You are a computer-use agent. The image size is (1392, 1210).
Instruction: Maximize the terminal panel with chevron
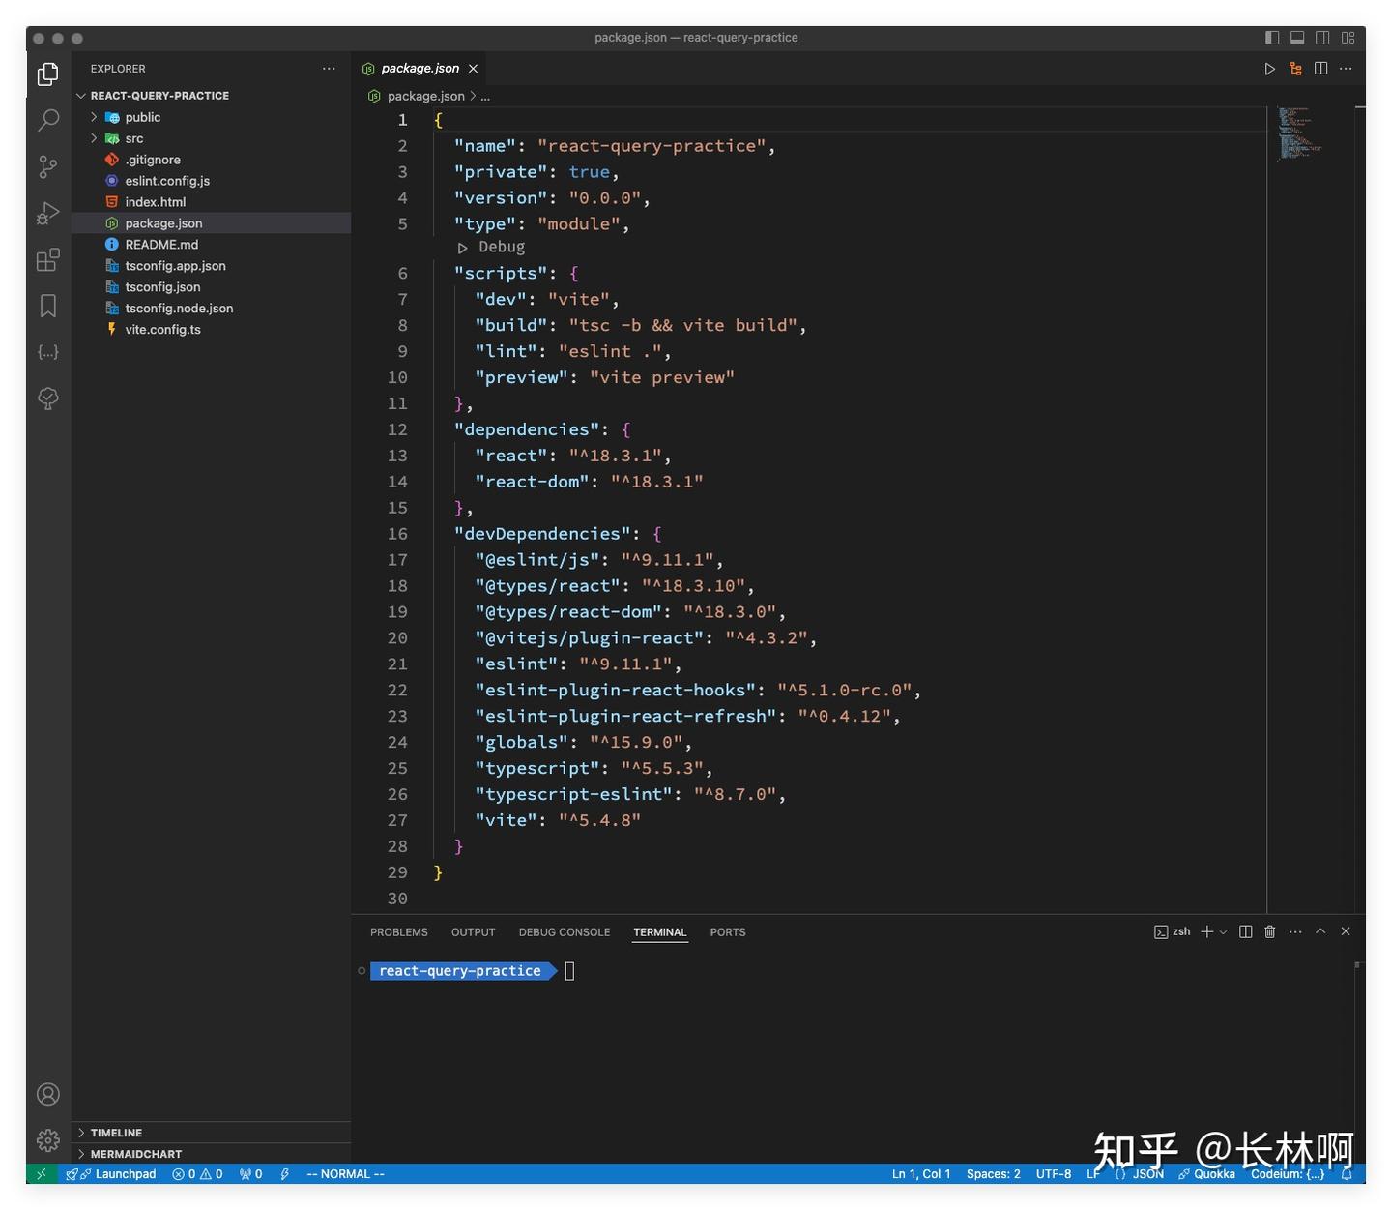(1320, 931)
